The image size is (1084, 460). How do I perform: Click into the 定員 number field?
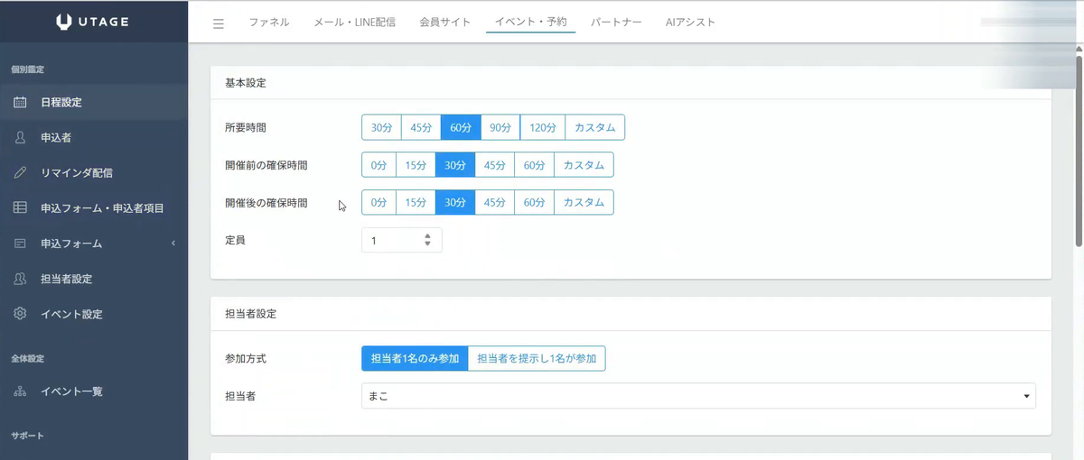402,240
